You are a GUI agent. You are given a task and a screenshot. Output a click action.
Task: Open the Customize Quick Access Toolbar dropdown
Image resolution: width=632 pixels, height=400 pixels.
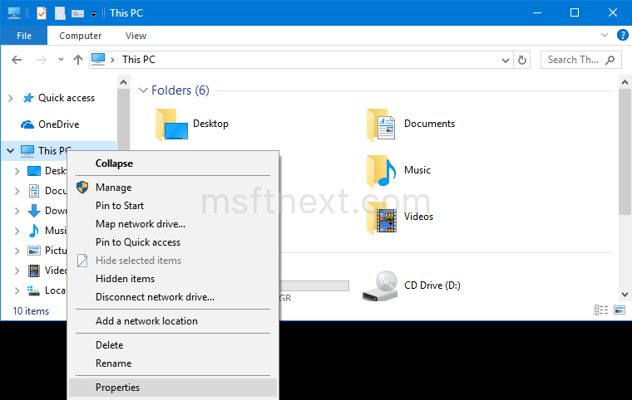point(93,14)
